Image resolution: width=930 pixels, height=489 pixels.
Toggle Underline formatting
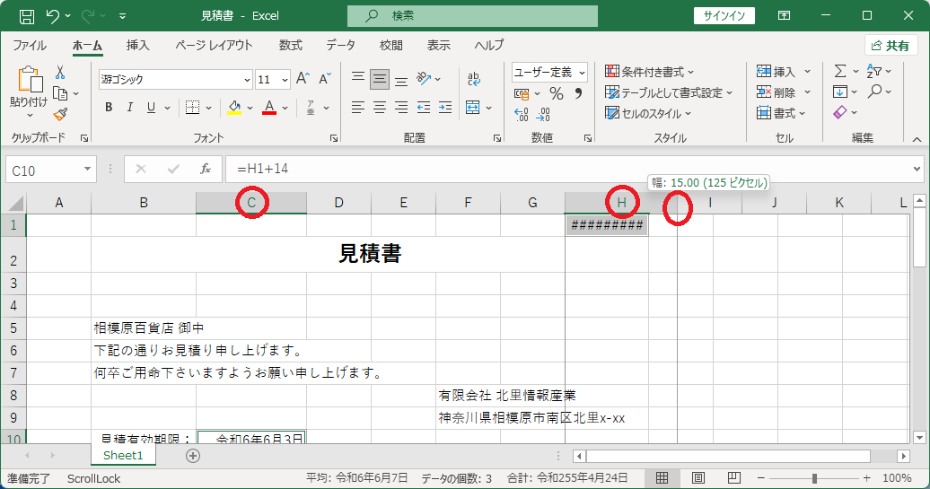151,108
